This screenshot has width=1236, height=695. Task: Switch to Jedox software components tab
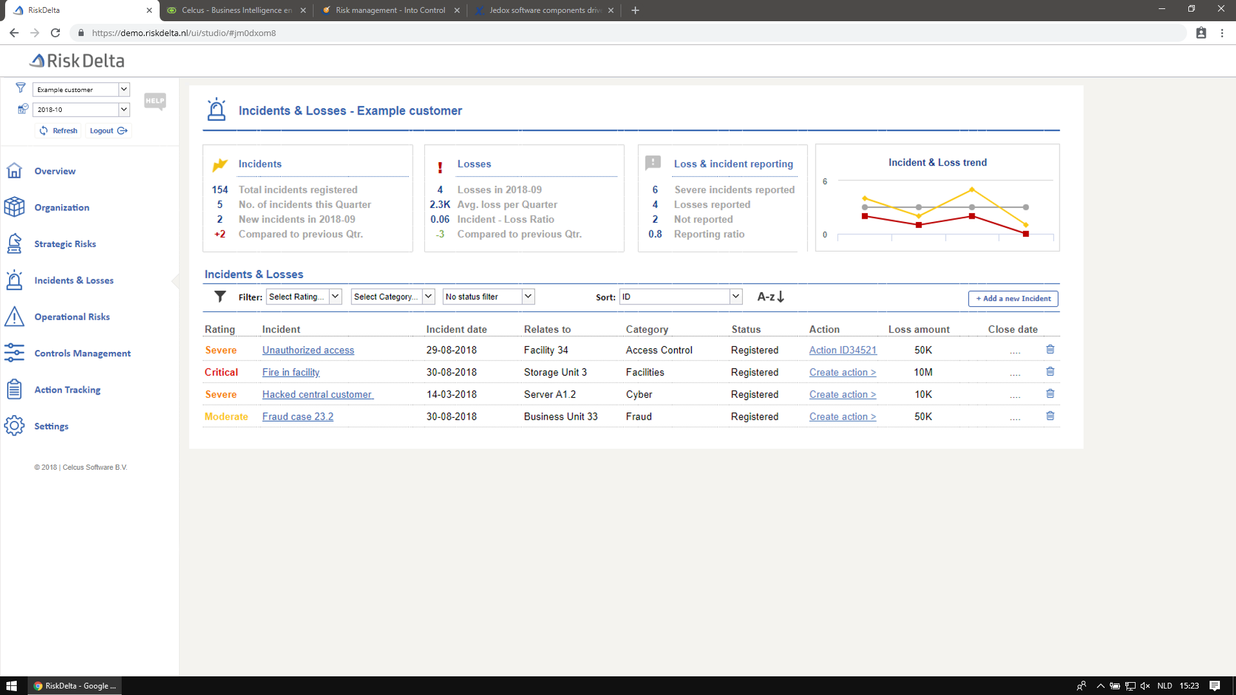(545, 10)
